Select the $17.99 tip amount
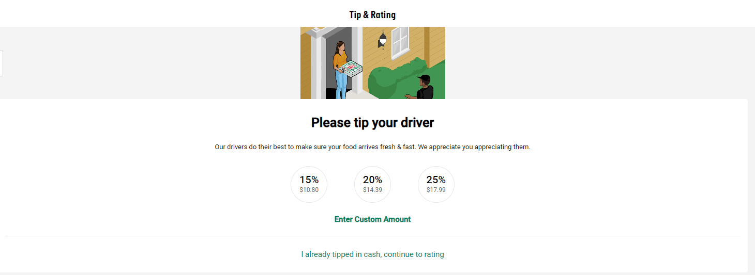The height and width of the screenshot is (275, 755). pyautogui.click(x=436, y=190)
